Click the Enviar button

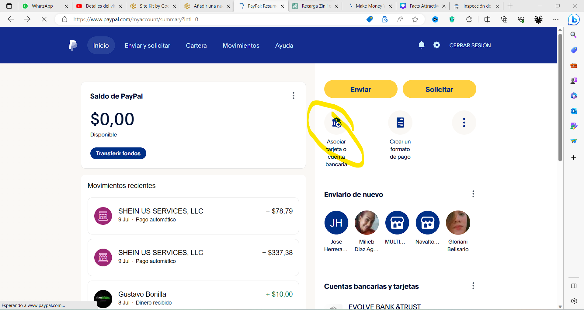click(360, 89)
